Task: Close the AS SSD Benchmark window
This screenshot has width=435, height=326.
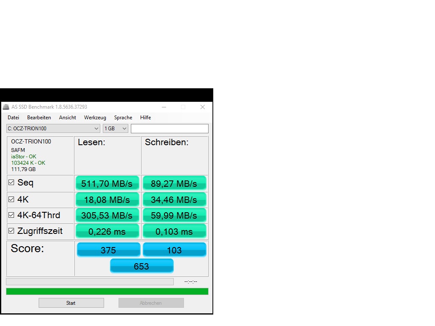Action: (x=203, y=107)
